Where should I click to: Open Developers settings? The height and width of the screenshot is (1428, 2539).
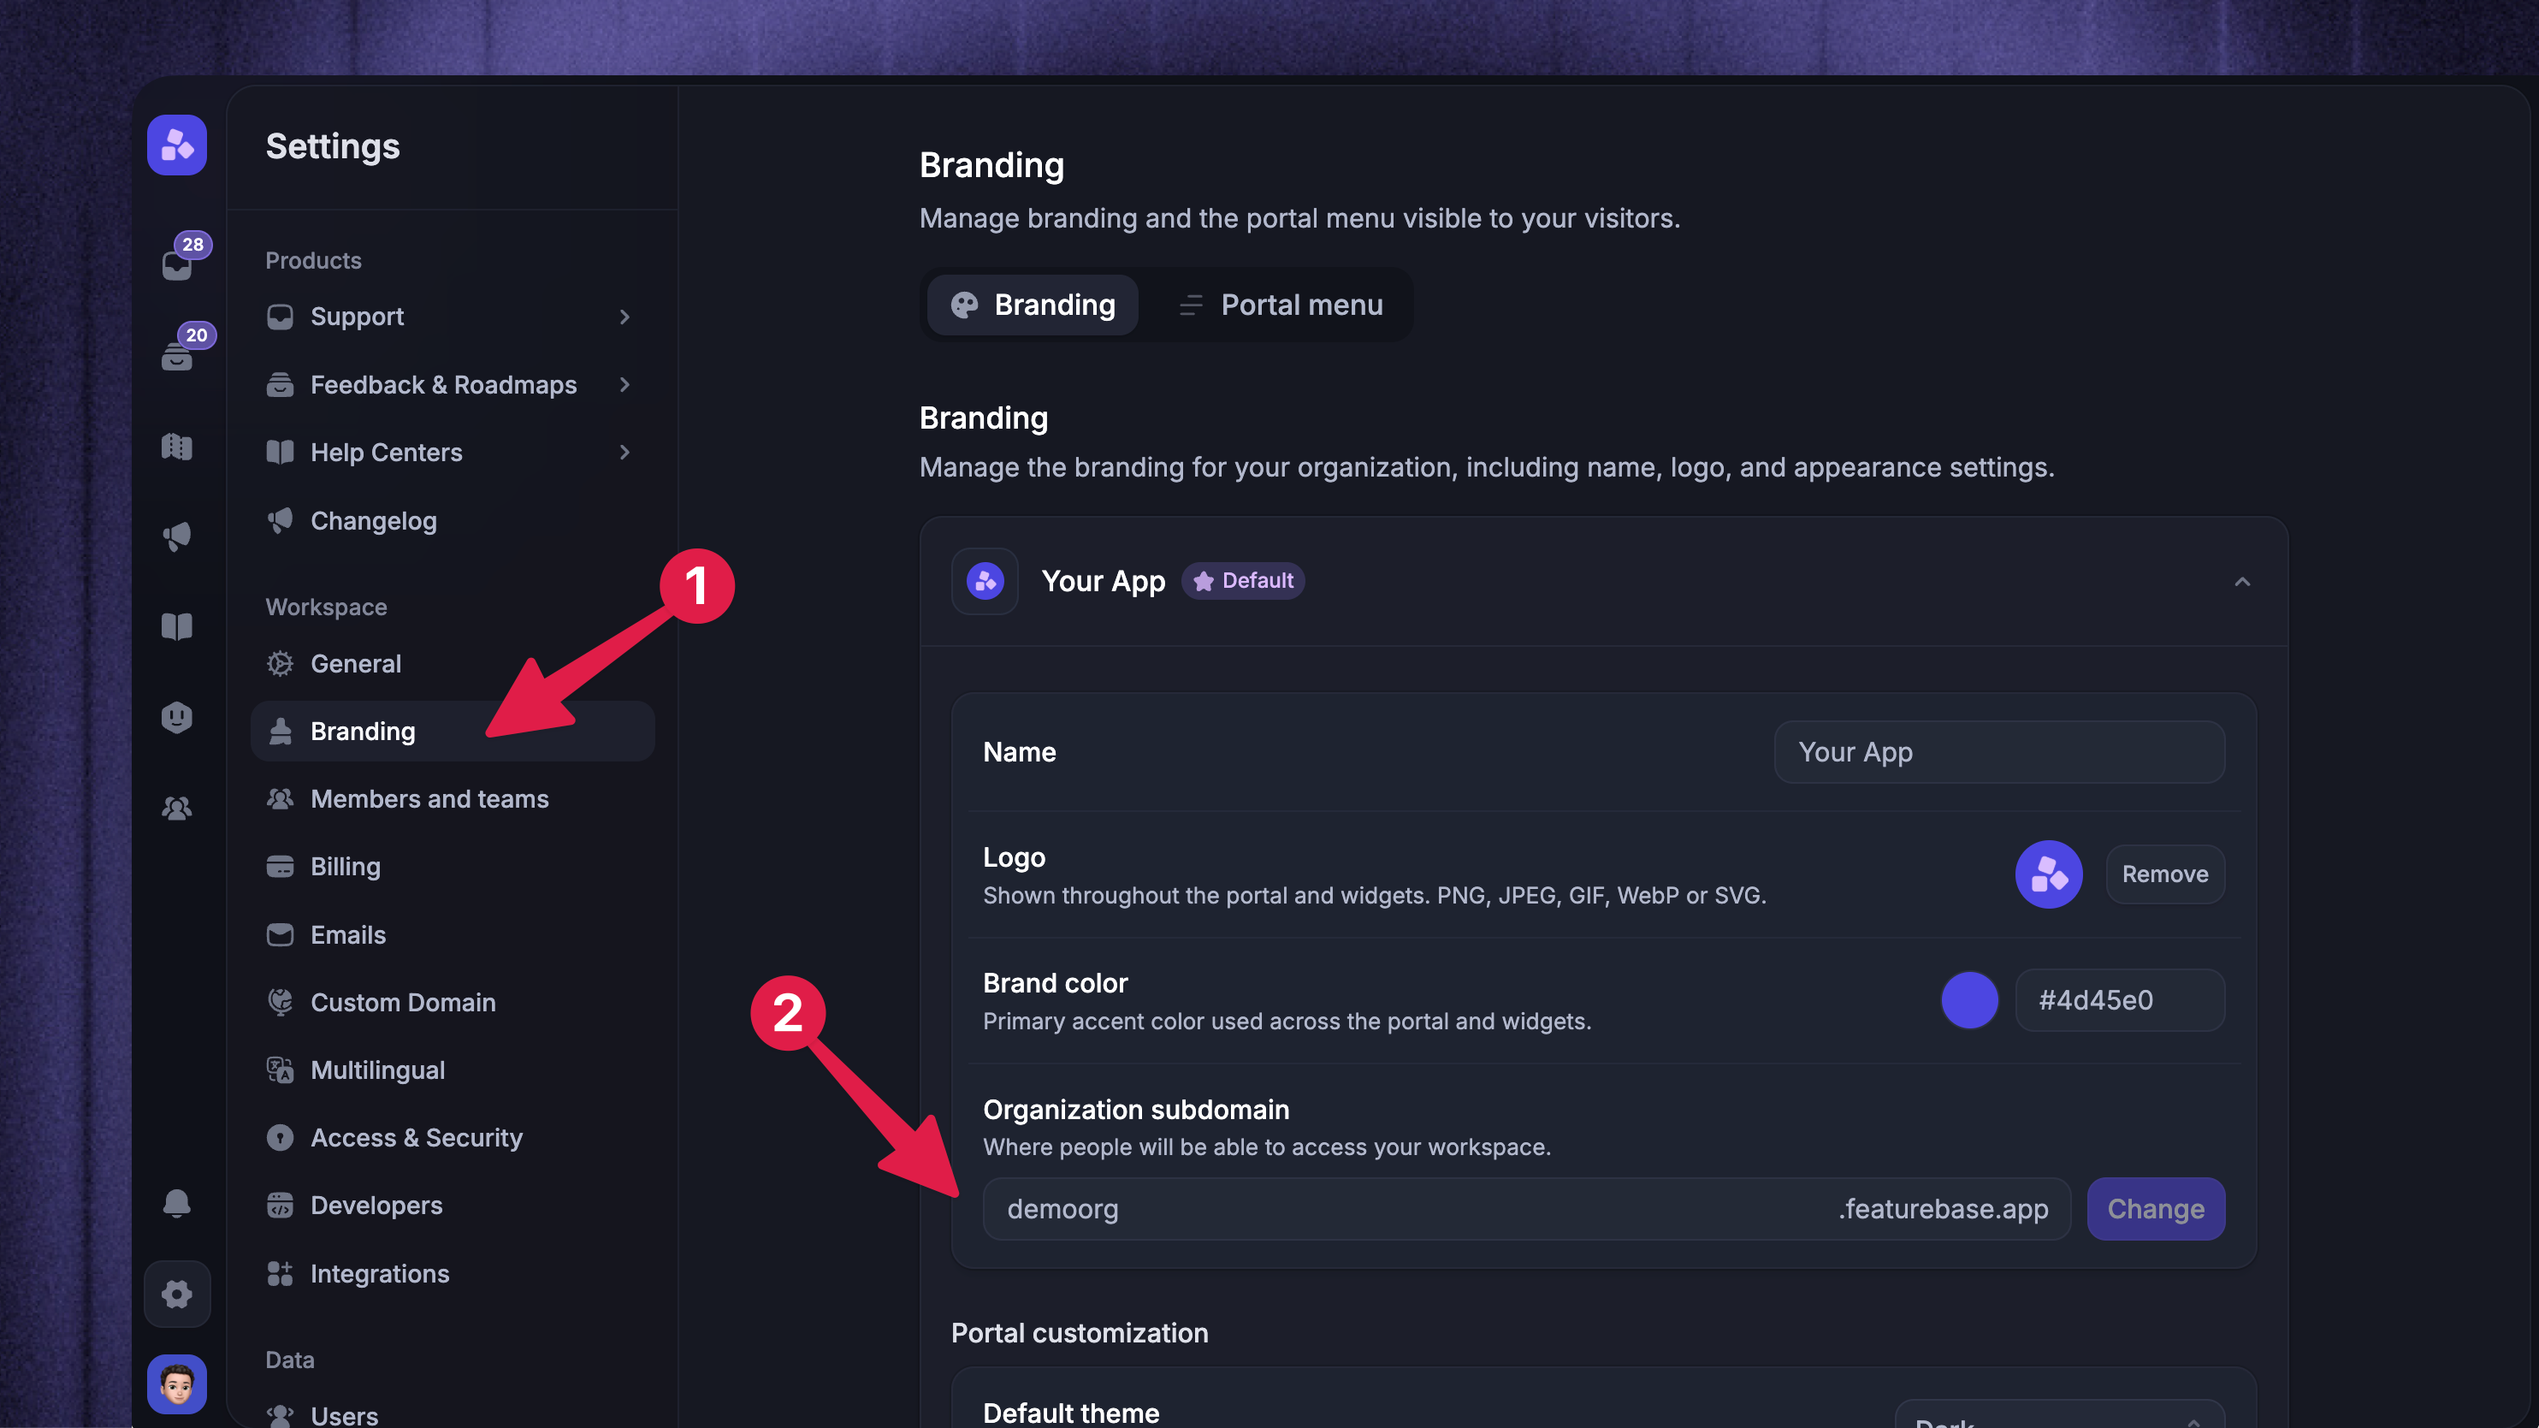coord(453,1206)
